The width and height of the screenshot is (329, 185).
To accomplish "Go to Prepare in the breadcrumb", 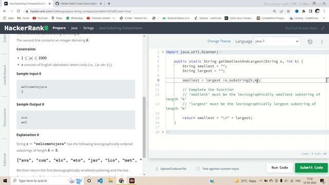I will click(x=59, y=28).
